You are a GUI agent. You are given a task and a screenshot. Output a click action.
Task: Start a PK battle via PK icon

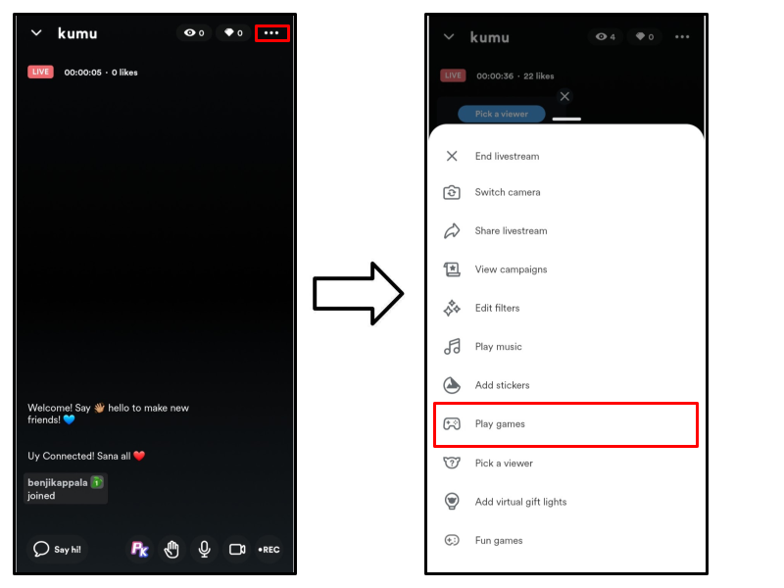pyautogui.click(x=139, y=549)
